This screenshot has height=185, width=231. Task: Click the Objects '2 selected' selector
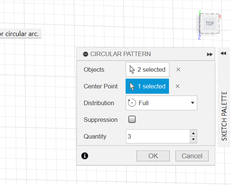[x=148, y=69]
